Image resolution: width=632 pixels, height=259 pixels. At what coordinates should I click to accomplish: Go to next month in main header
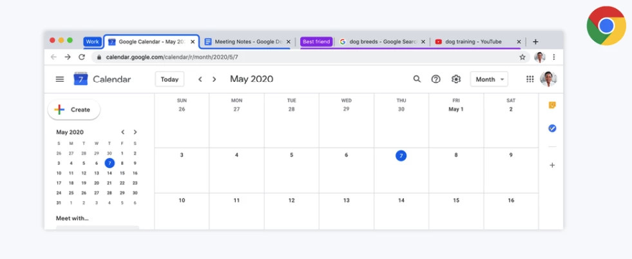point(214,79)
